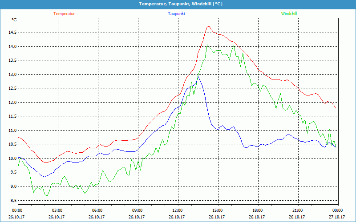Click the 06:00 time axis label
This screenshot has width=356, height=222.
pos(98,210)
